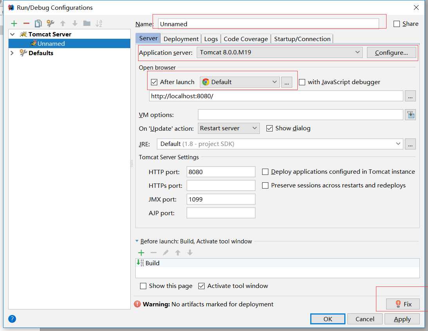This screenshot has width=428, height=331.
Task: Move configuration down arrow in left toolbar
Action: 75,23
